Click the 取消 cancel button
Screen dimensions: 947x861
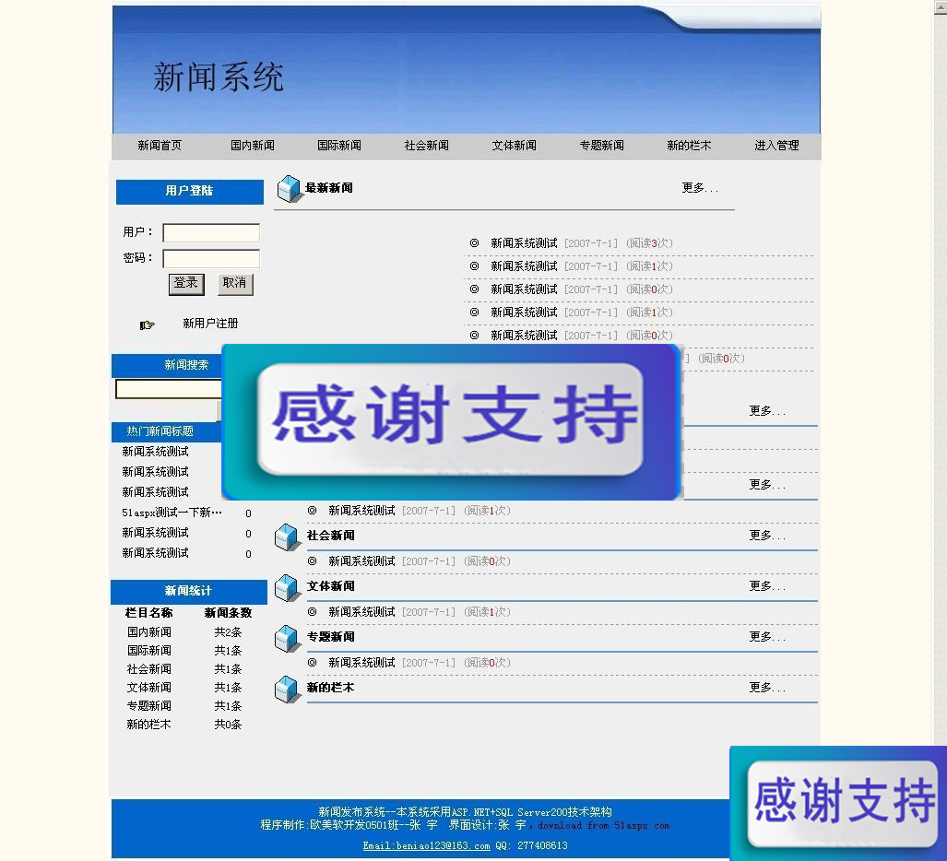click(235, 284)
